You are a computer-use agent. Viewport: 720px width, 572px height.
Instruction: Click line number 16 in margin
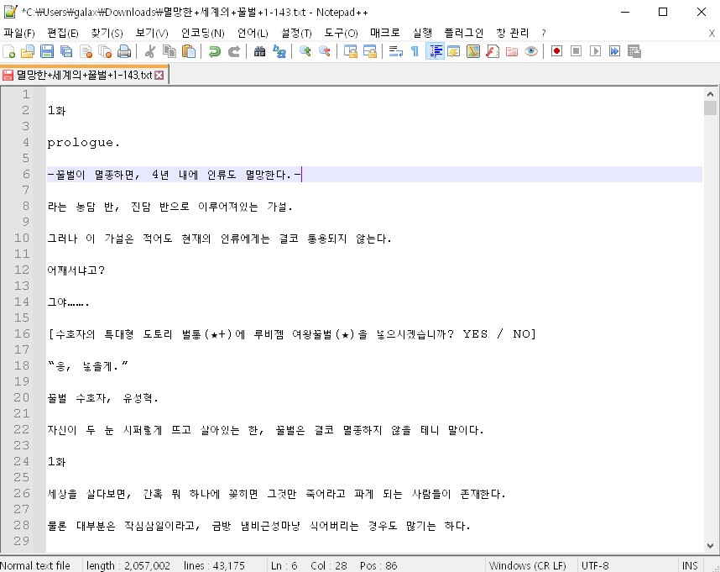click(x=22, y=334)
